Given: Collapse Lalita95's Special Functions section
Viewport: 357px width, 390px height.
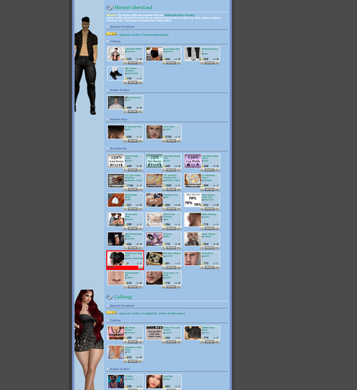Looking at the screenshot, I should point(108,306).
